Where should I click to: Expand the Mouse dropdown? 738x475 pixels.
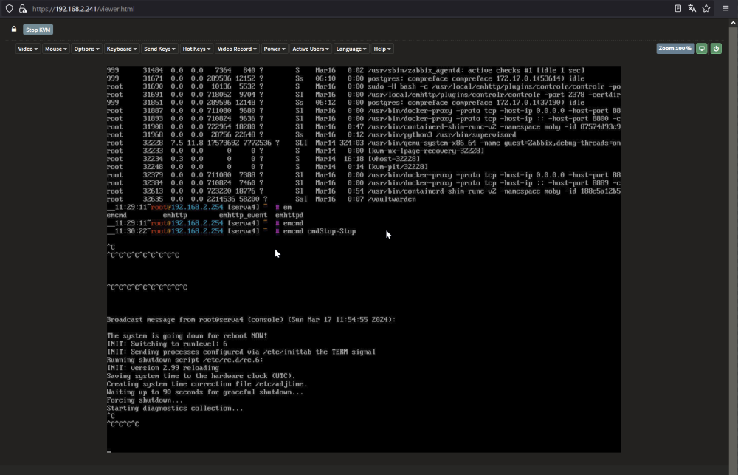55,49
